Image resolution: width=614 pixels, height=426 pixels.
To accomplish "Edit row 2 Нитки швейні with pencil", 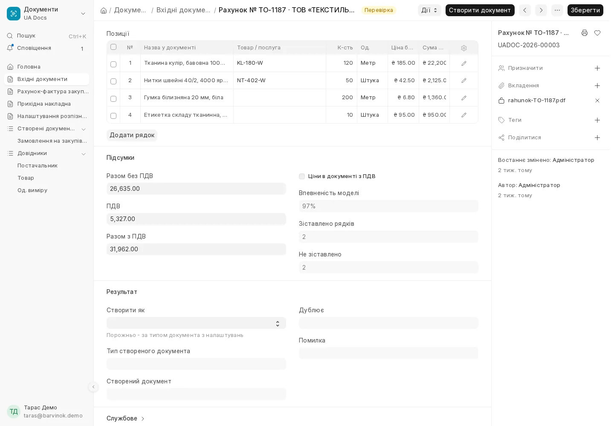I will point(464,81).
